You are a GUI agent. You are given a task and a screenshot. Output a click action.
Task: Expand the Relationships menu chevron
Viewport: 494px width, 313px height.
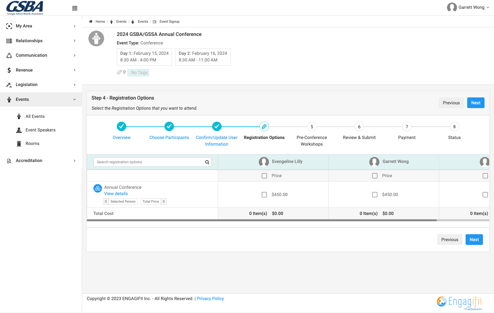coord(74,41)
